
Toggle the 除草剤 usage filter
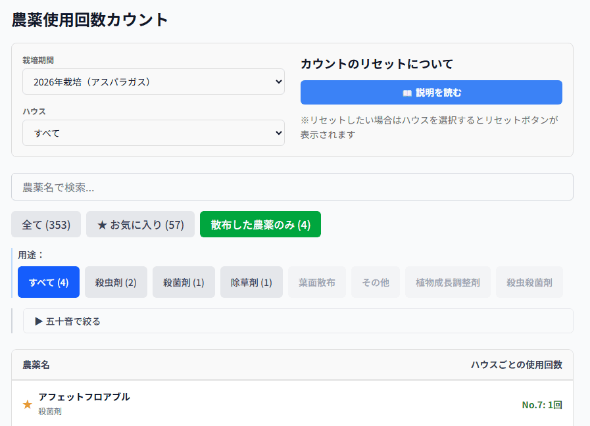click(251, 281)
